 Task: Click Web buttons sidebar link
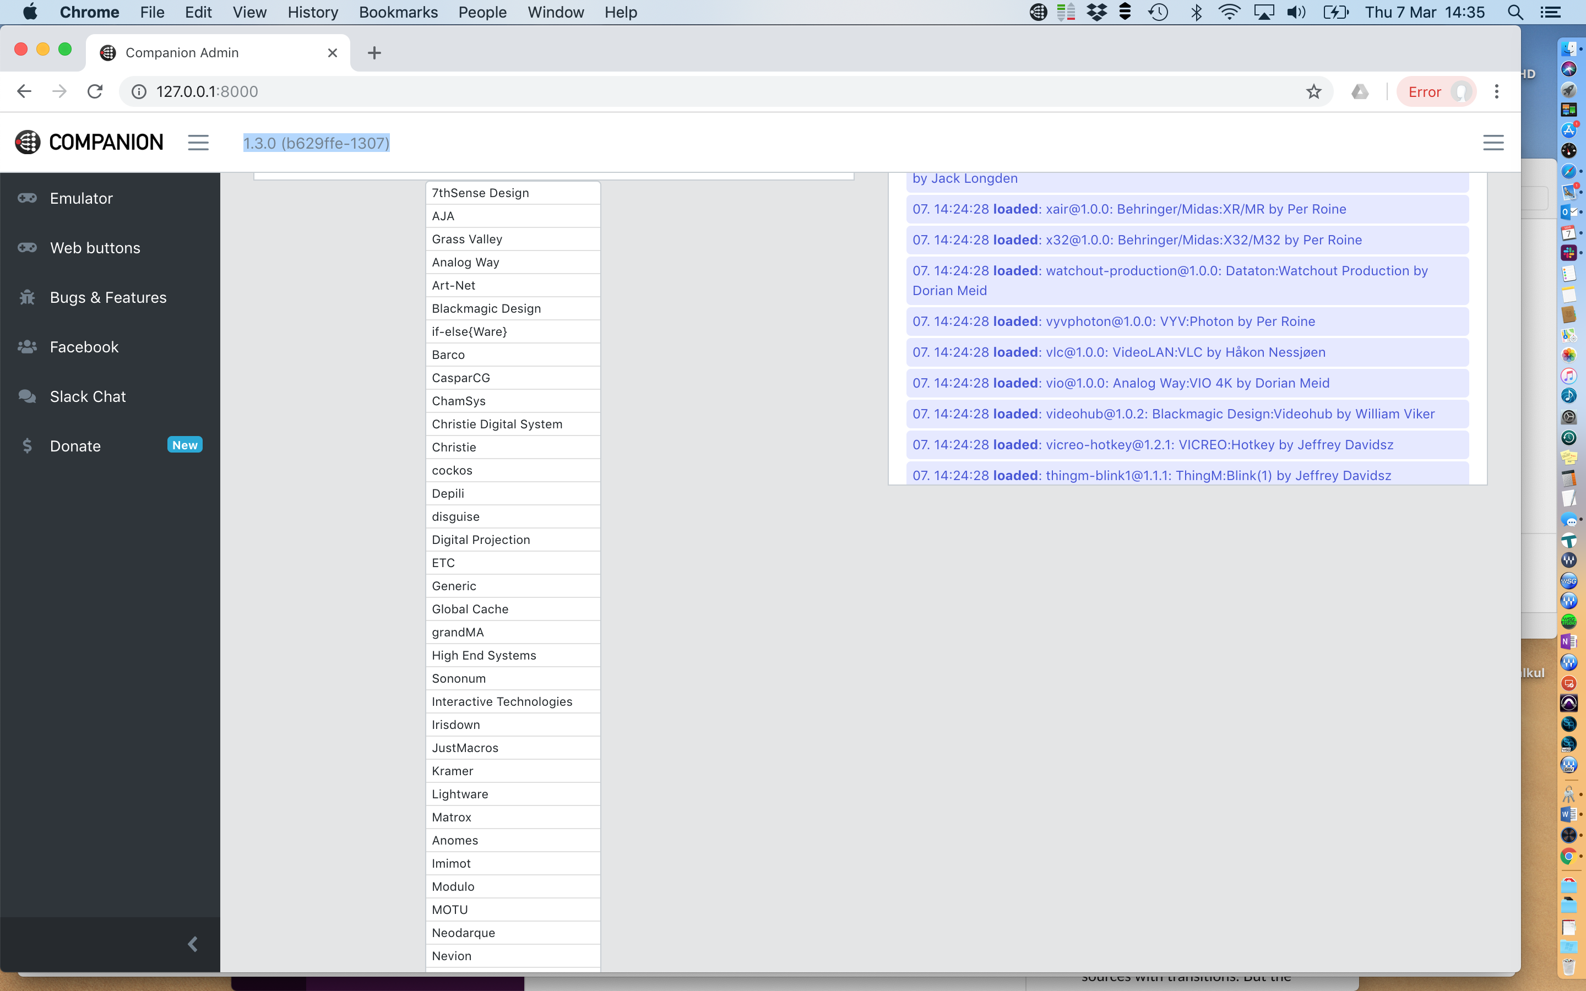[95, 248]
